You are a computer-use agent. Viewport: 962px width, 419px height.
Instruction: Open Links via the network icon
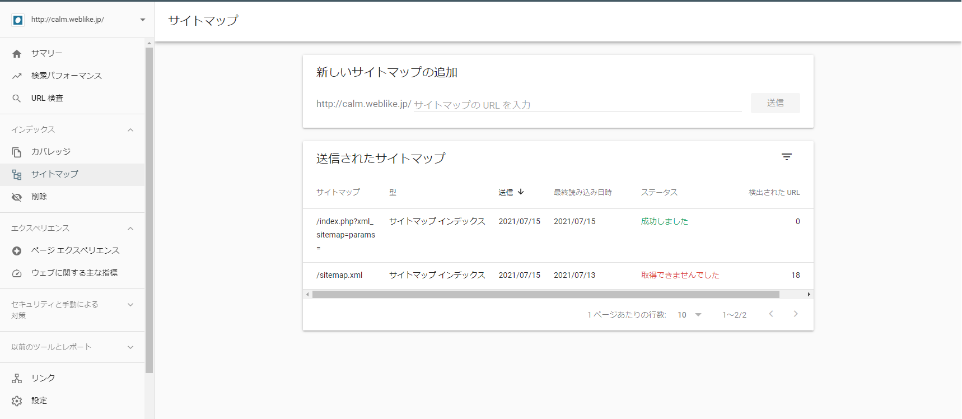17,379
